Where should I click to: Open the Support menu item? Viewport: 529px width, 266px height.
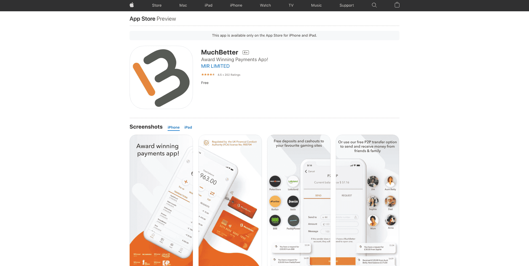[x=347, y=5]
